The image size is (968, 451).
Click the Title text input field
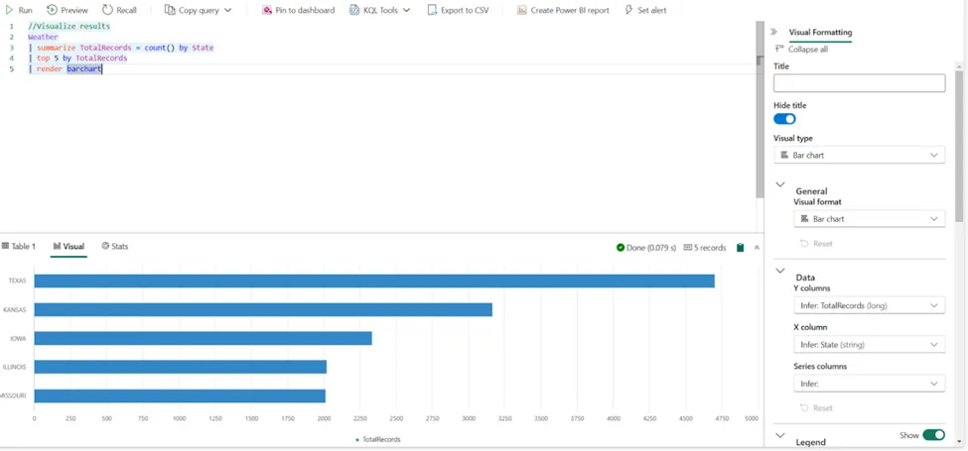[x=859, y=83]
